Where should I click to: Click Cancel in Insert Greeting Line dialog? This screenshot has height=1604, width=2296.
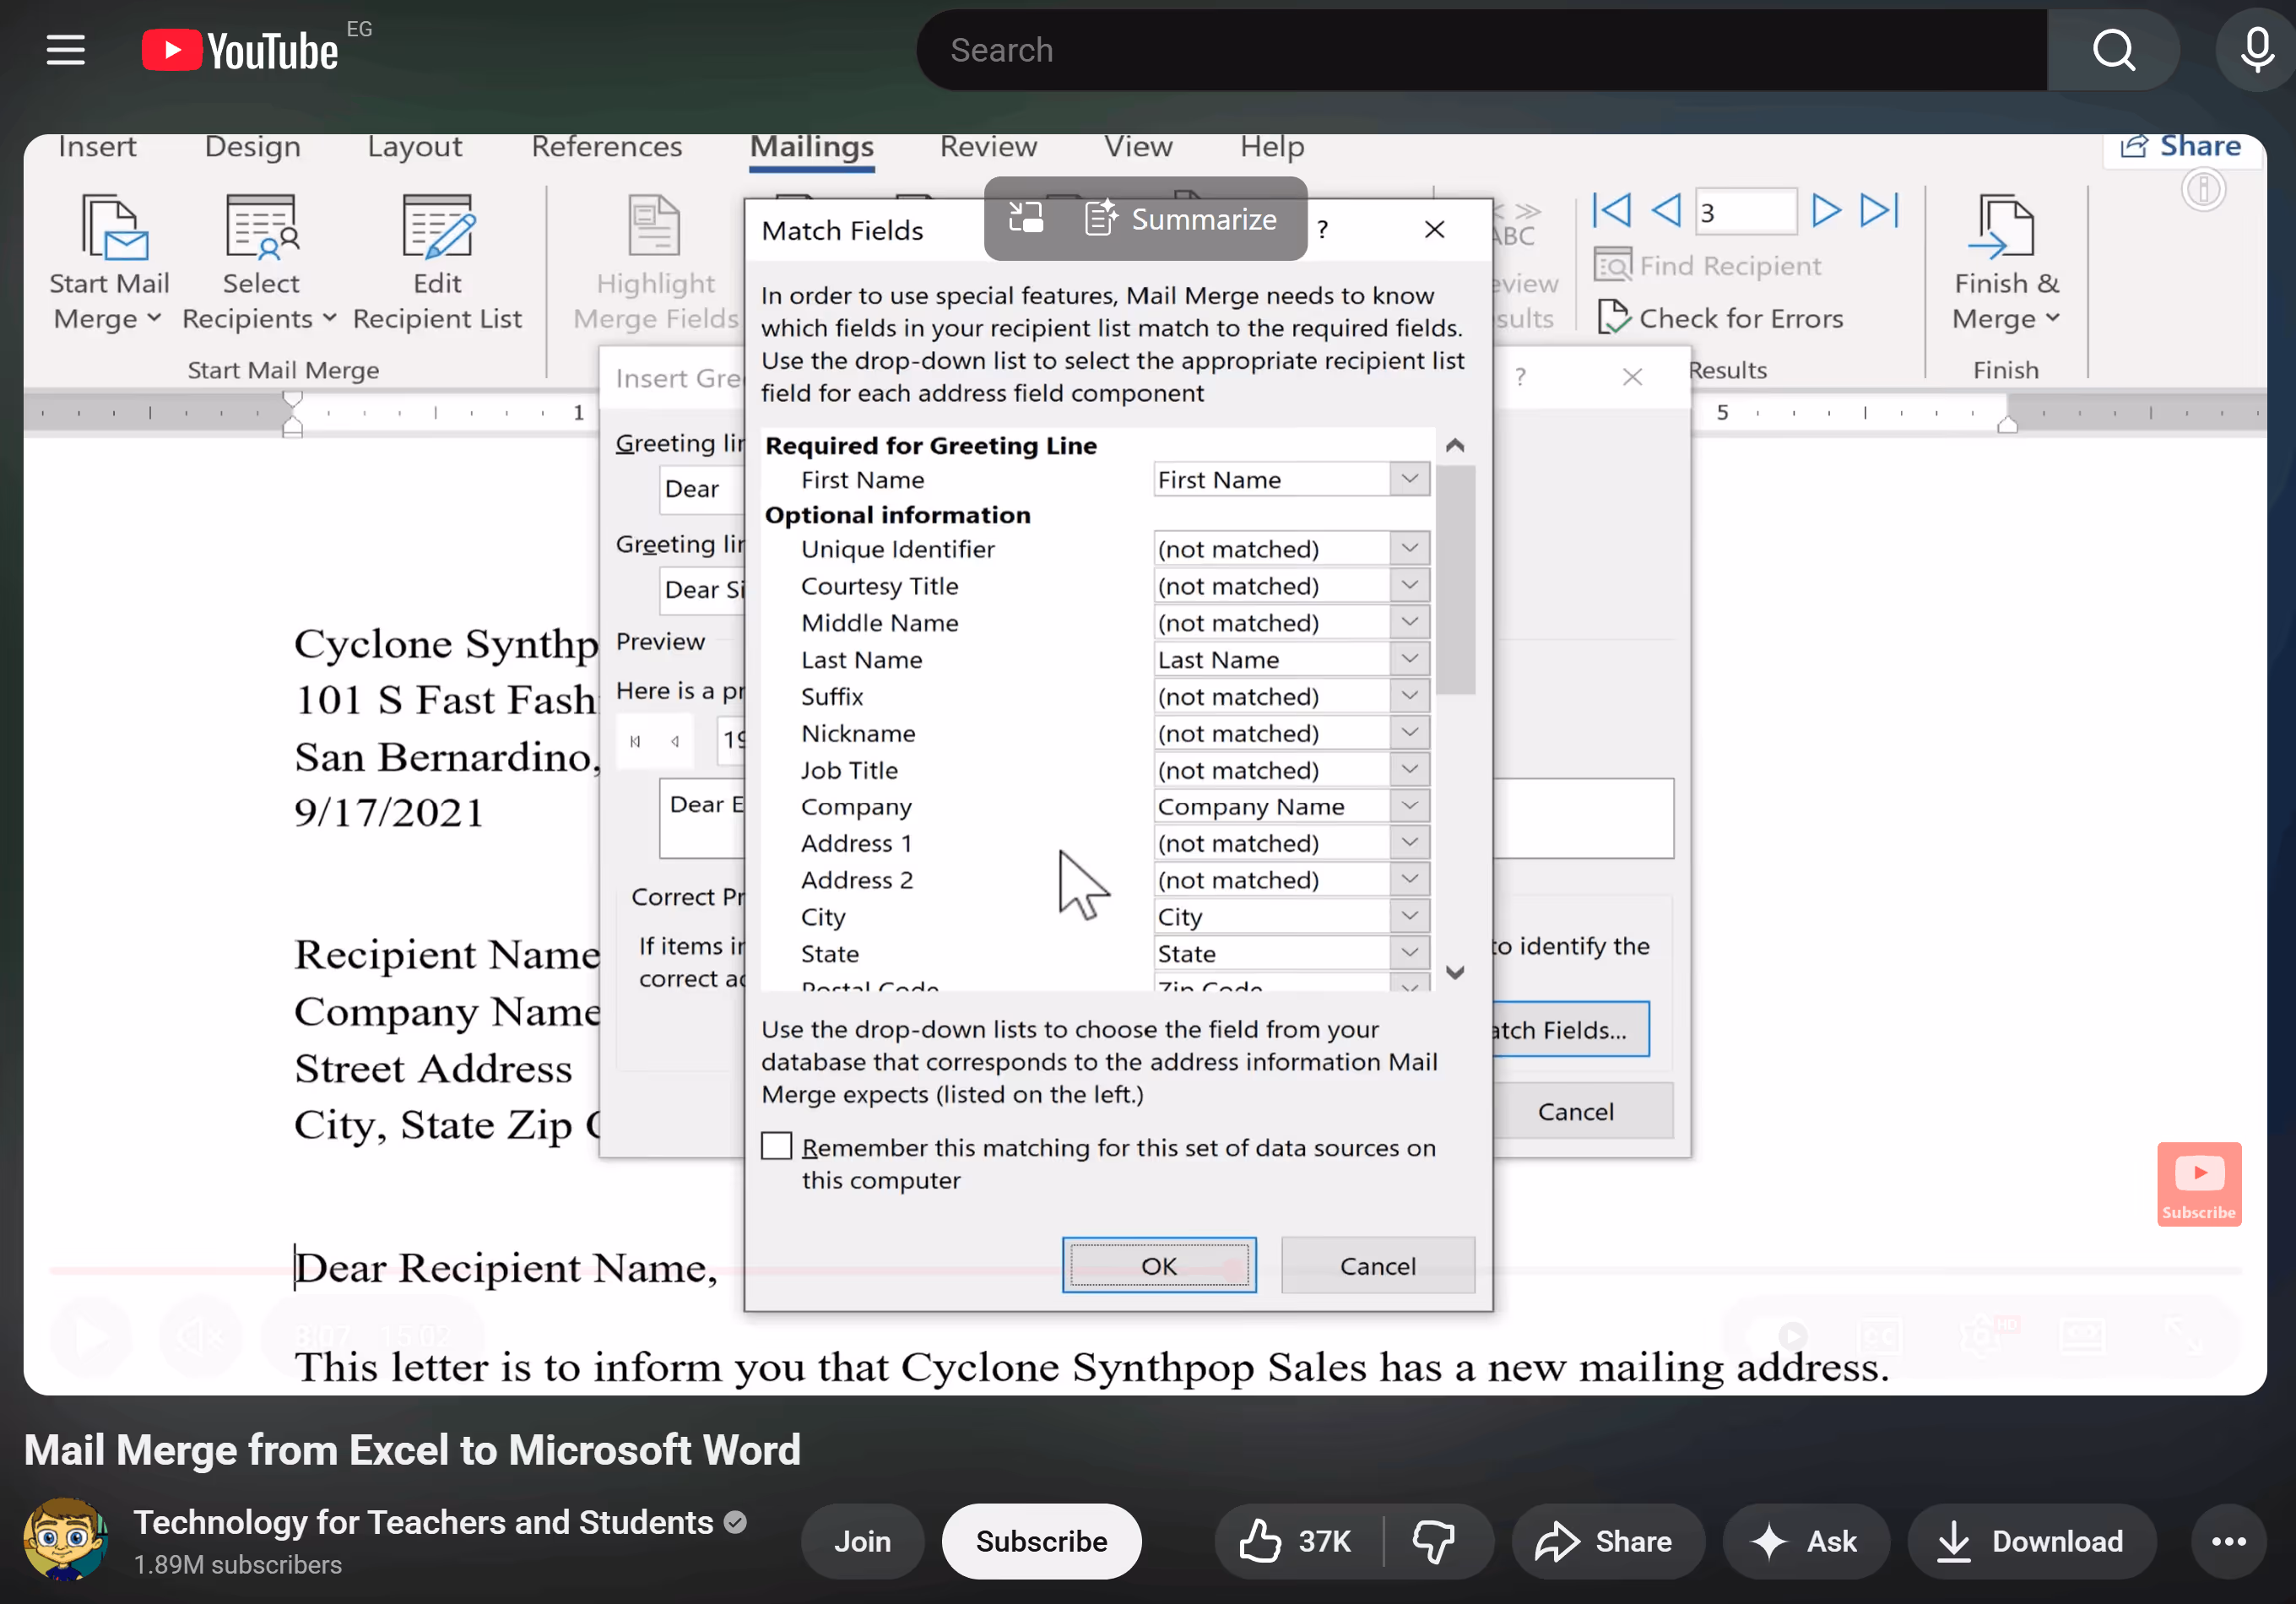tap(1582, 1111)
